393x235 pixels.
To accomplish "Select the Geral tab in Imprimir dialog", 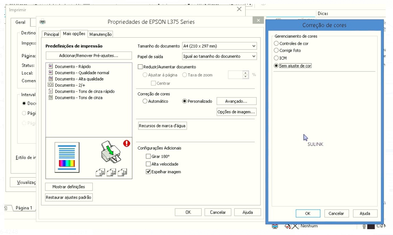I will point(20,22).
